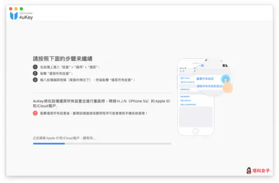Click the "4uKey" title text
Viewport: 279px width, 183px height.
(26, 17)
